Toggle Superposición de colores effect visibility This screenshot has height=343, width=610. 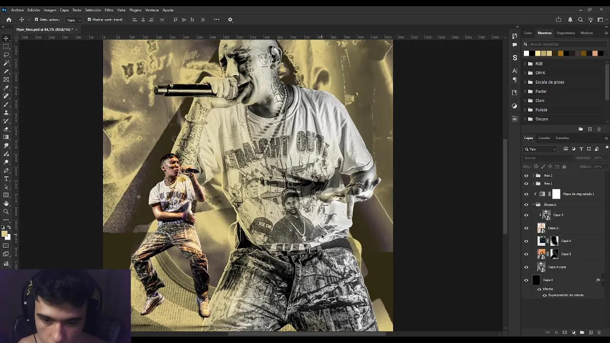[545, 295]
